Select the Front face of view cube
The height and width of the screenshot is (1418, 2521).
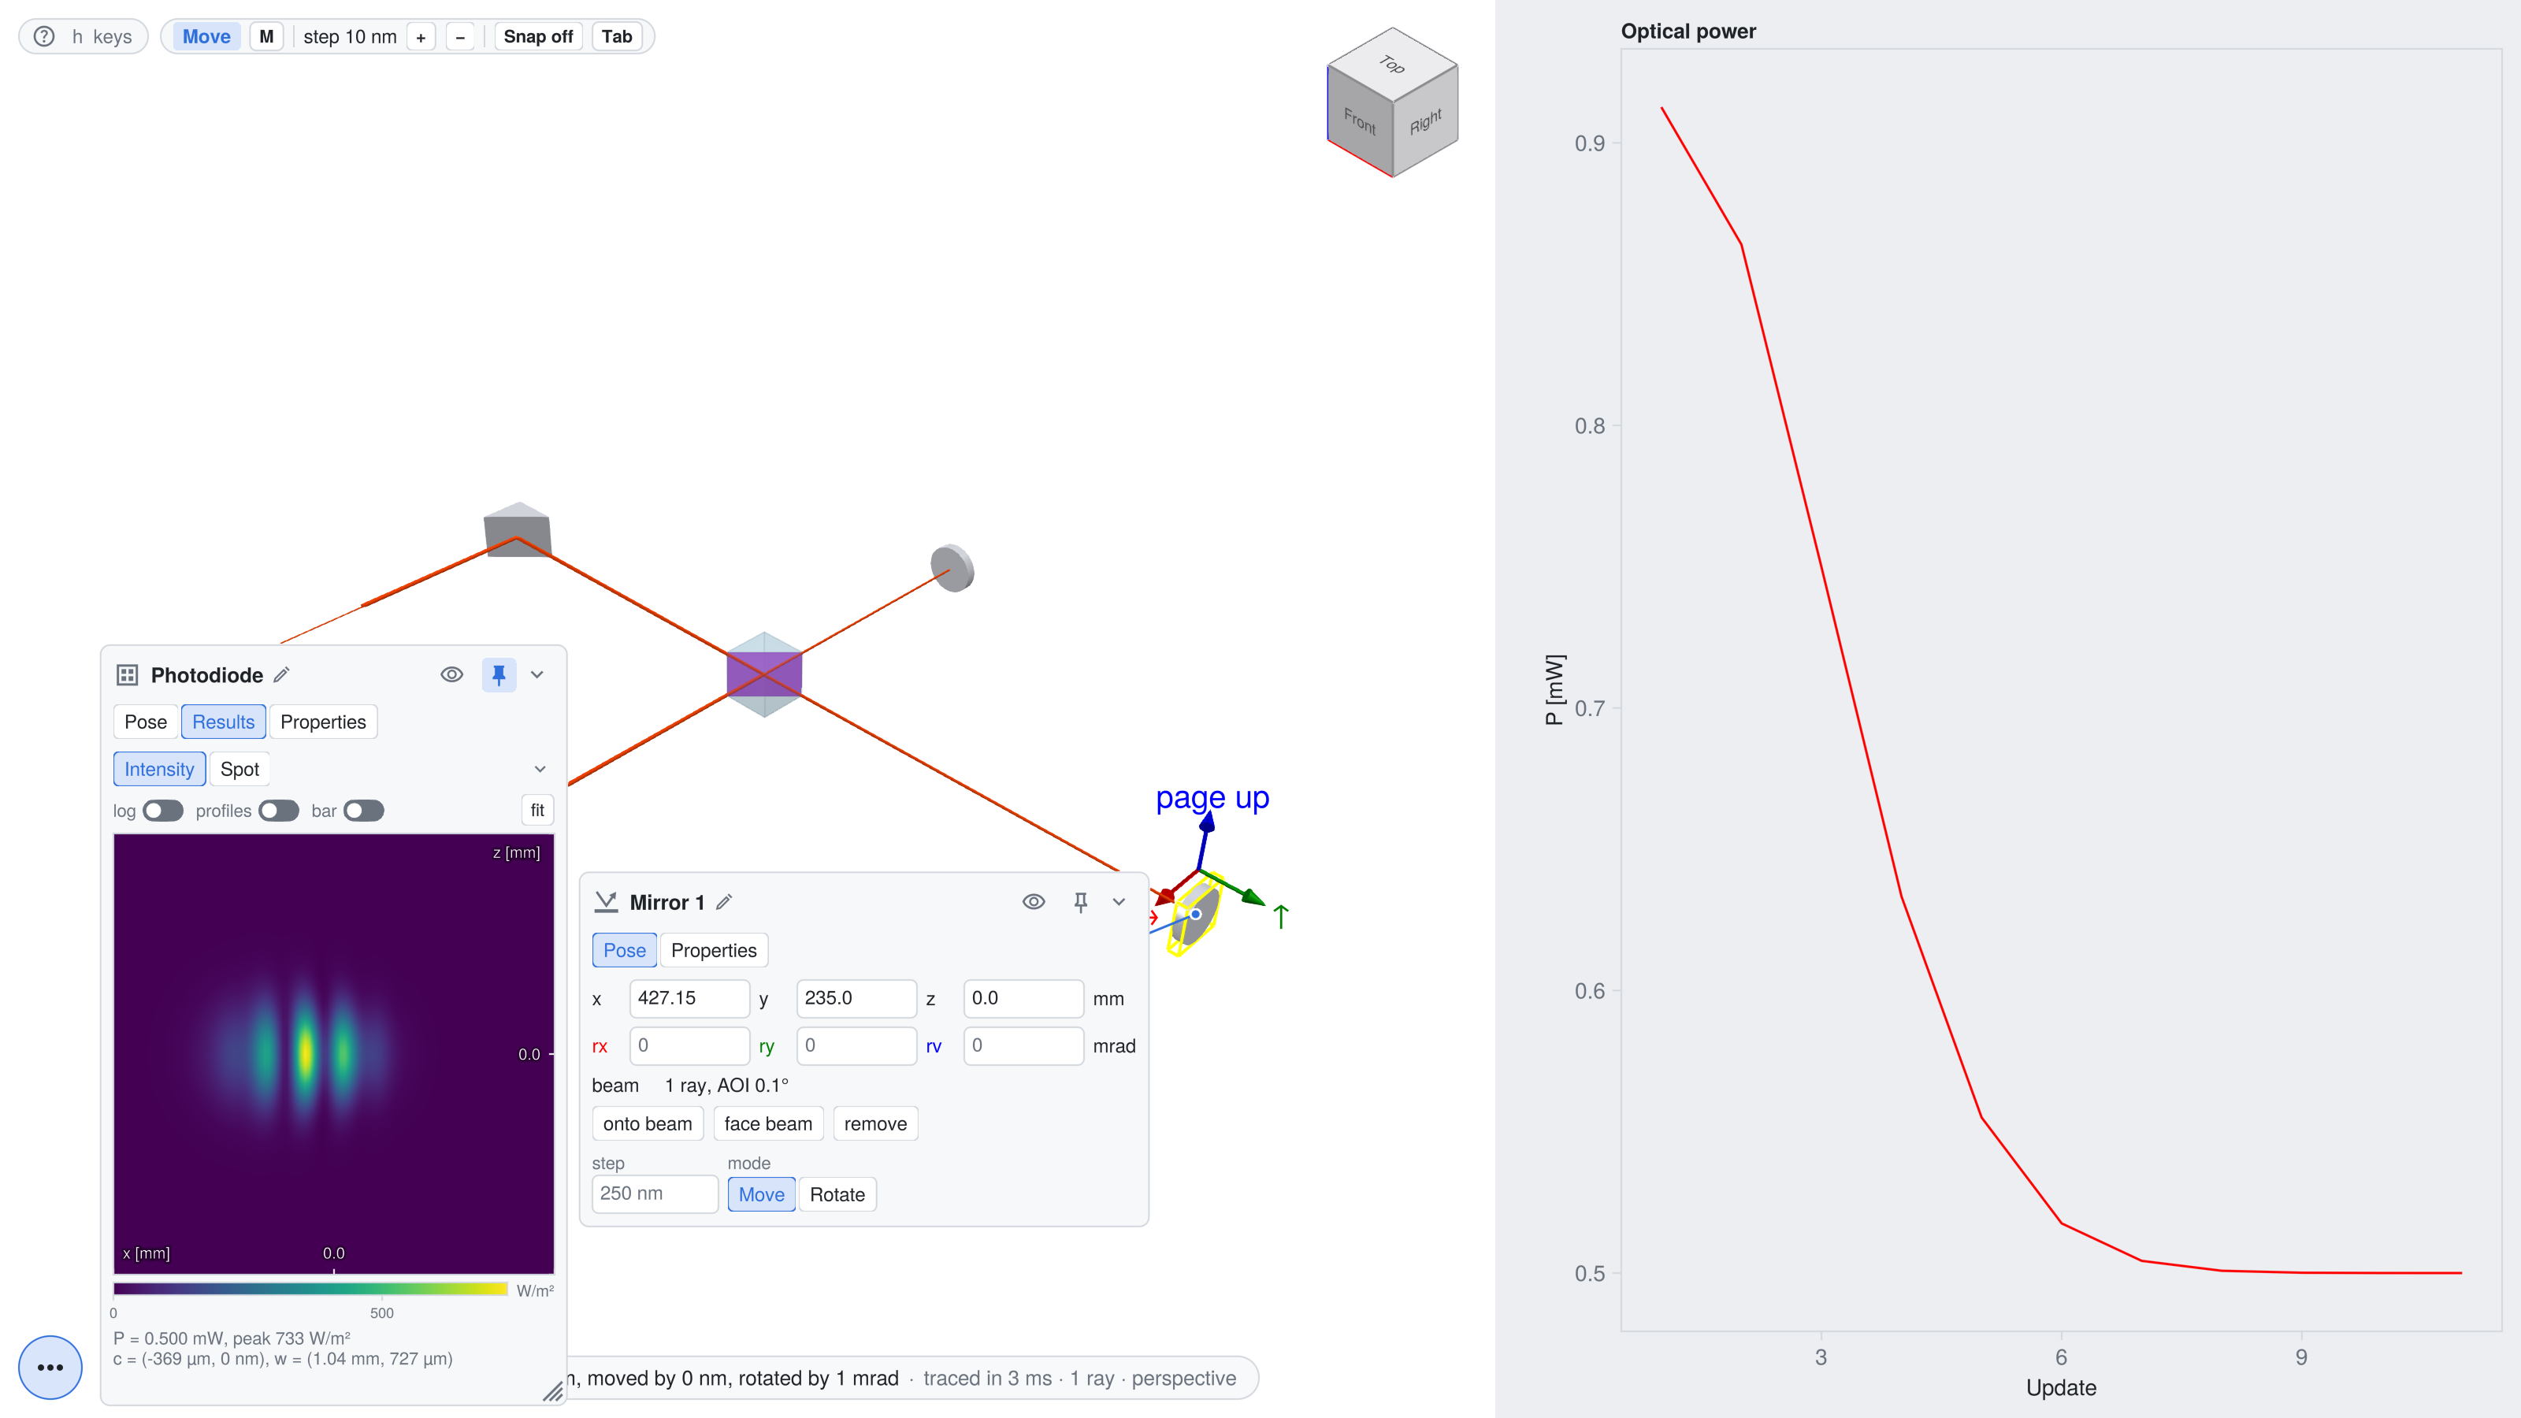coord(1359,121)
